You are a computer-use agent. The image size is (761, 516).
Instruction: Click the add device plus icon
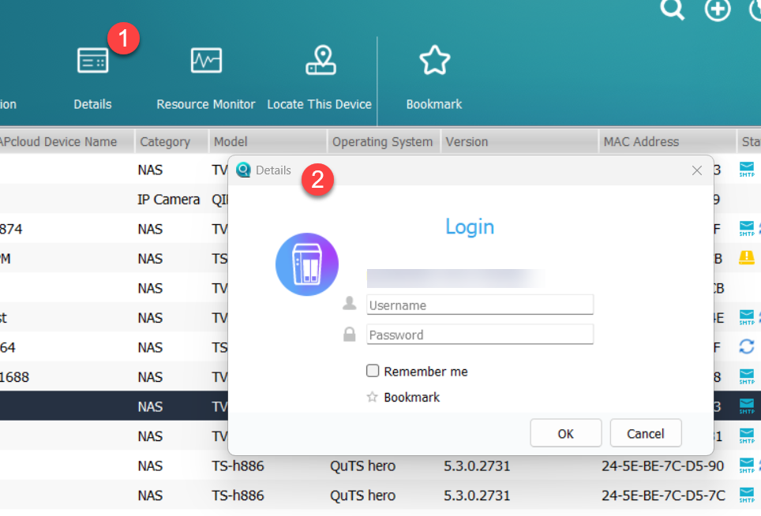tap(717, 10)
